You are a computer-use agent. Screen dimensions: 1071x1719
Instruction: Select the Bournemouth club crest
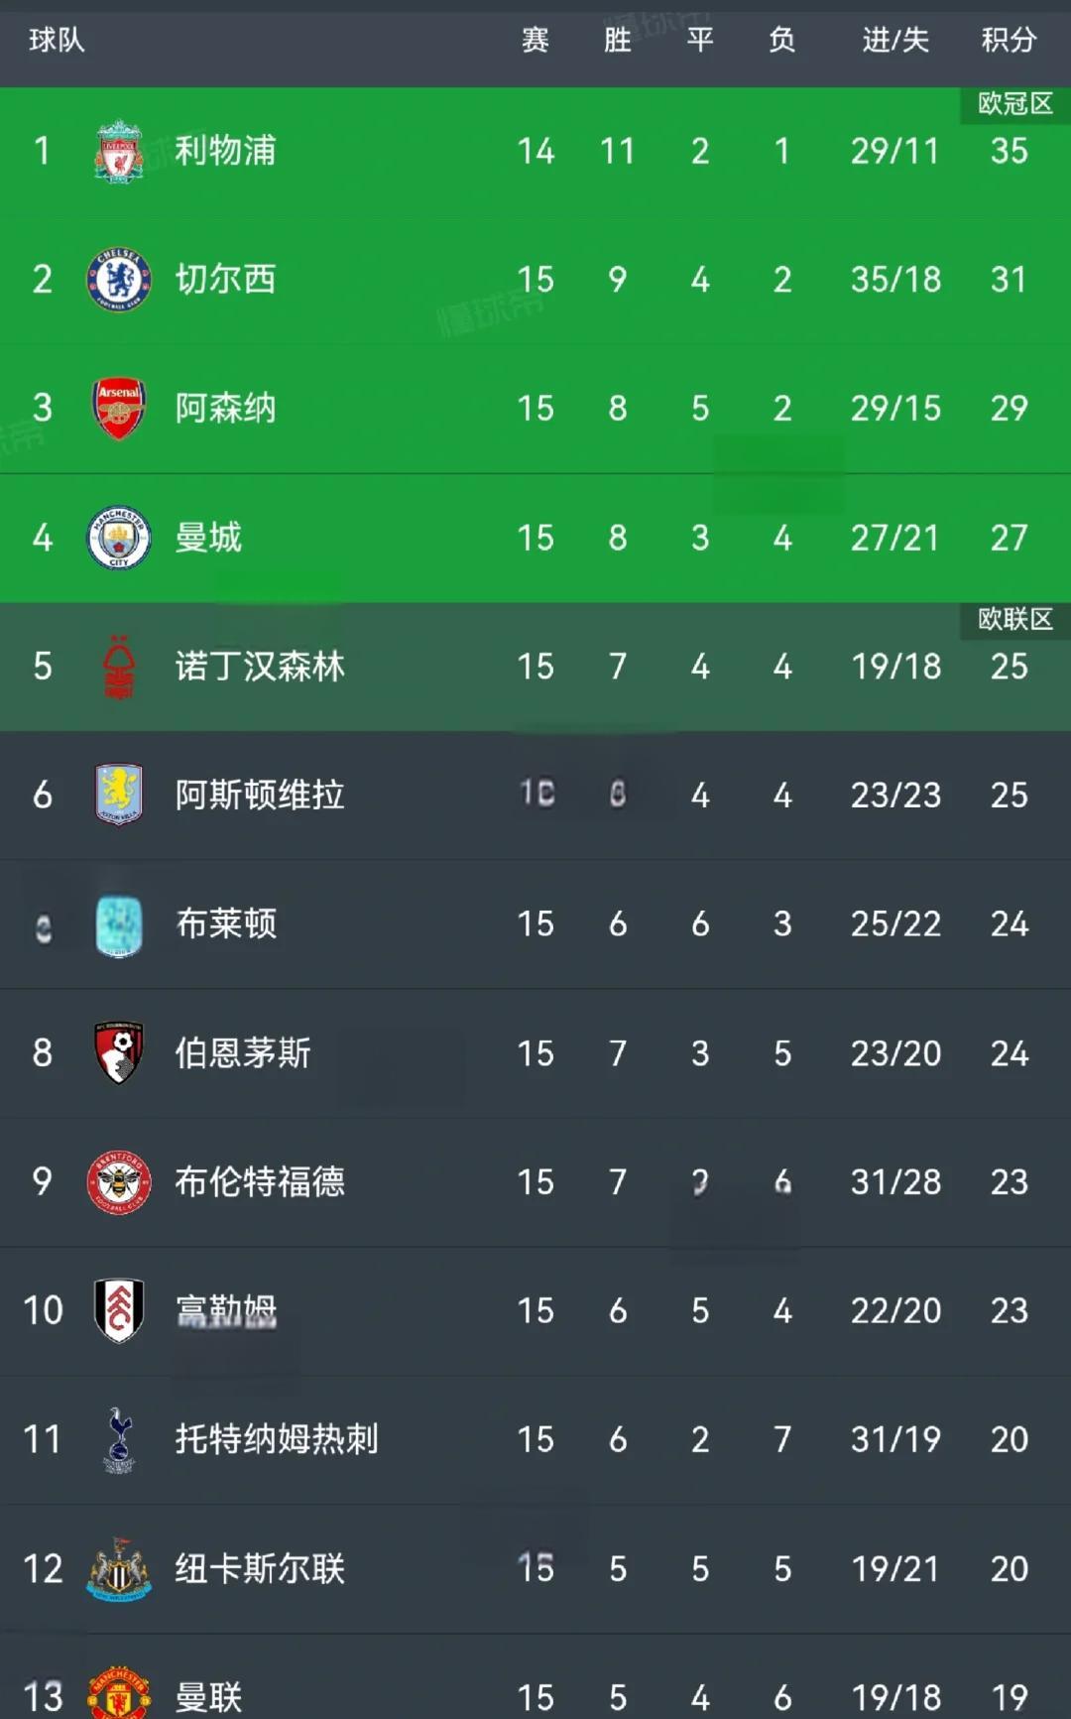(x=117, y=1053)
